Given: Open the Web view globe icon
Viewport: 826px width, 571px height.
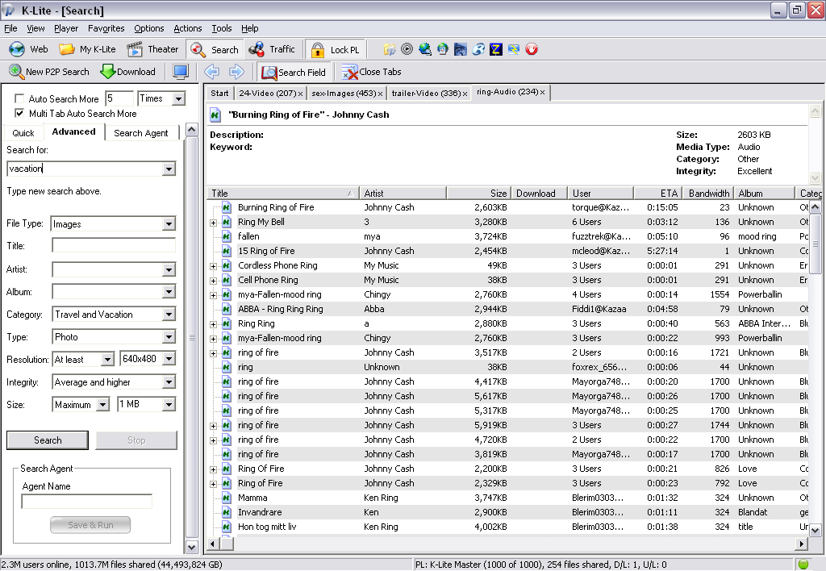Looking at the screenshot, I should 17,49.
